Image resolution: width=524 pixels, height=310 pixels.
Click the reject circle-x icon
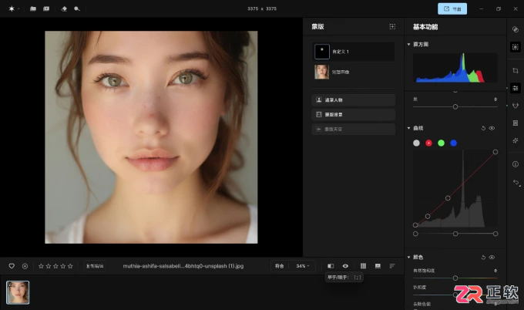[x=25, y=266]
